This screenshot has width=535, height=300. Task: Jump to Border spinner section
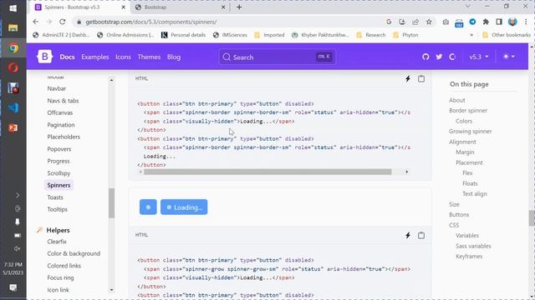coord(468,111)
